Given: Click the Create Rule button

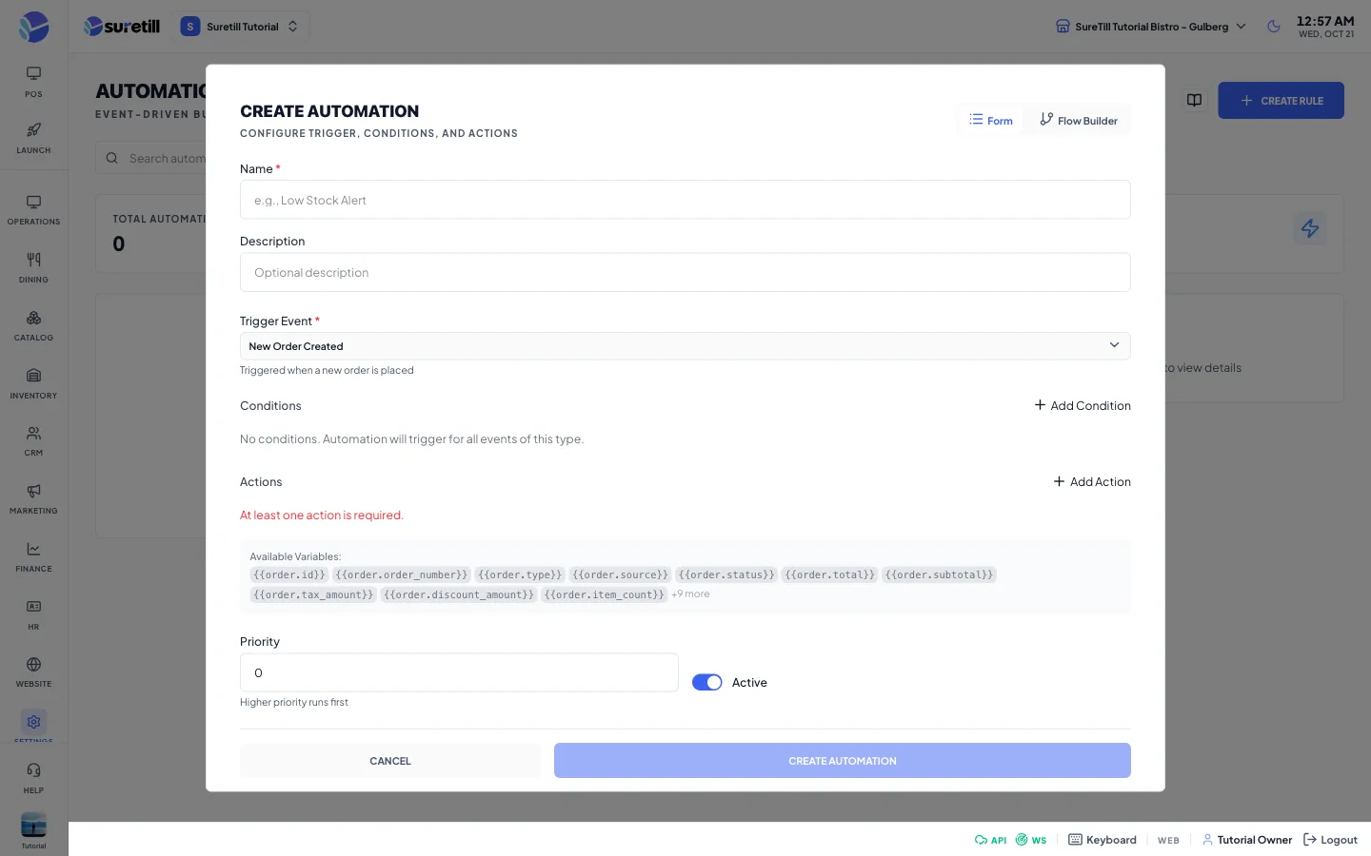Looking at the screenshot, I should point(1281,100).
